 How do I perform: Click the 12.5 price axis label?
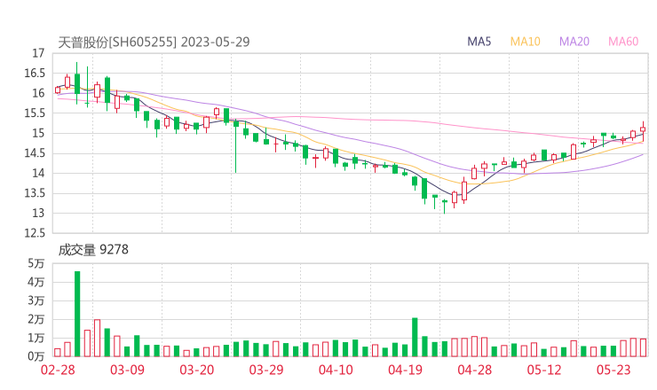pos(35,232)
